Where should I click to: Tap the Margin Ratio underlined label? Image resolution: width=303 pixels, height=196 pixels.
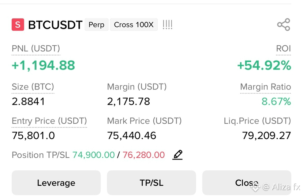266,87
